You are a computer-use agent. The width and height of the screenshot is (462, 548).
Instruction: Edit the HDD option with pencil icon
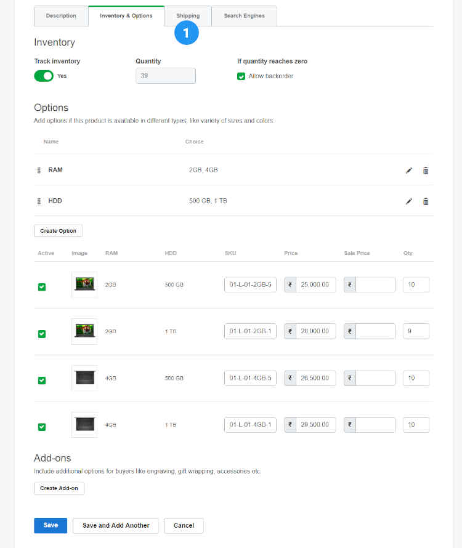click(409, 201)
